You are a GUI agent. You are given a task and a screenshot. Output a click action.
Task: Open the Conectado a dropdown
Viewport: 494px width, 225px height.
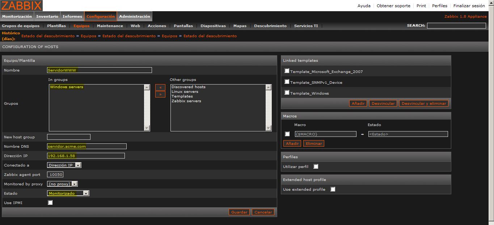click(x=64, y=165)
